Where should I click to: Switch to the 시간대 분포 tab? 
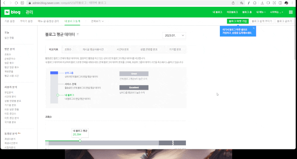pos(123,50)
